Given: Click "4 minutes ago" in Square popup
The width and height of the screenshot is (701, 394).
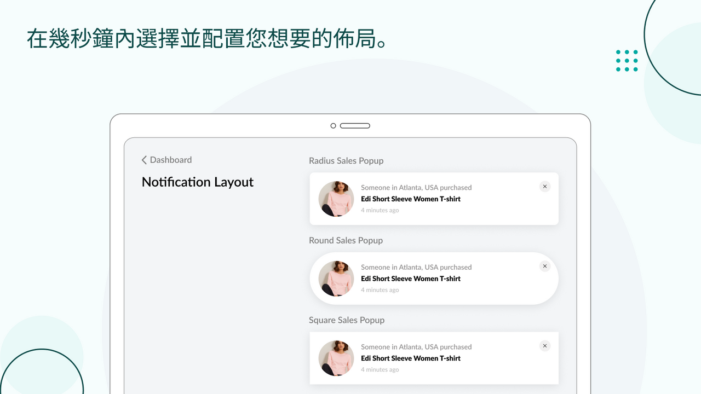Looking at the screenshot, I should tap(380, 369).
